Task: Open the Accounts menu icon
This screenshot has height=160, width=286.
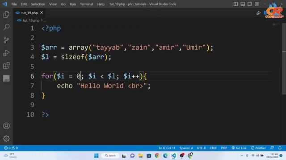Action: pyautogui.click(x=6, y=126)
